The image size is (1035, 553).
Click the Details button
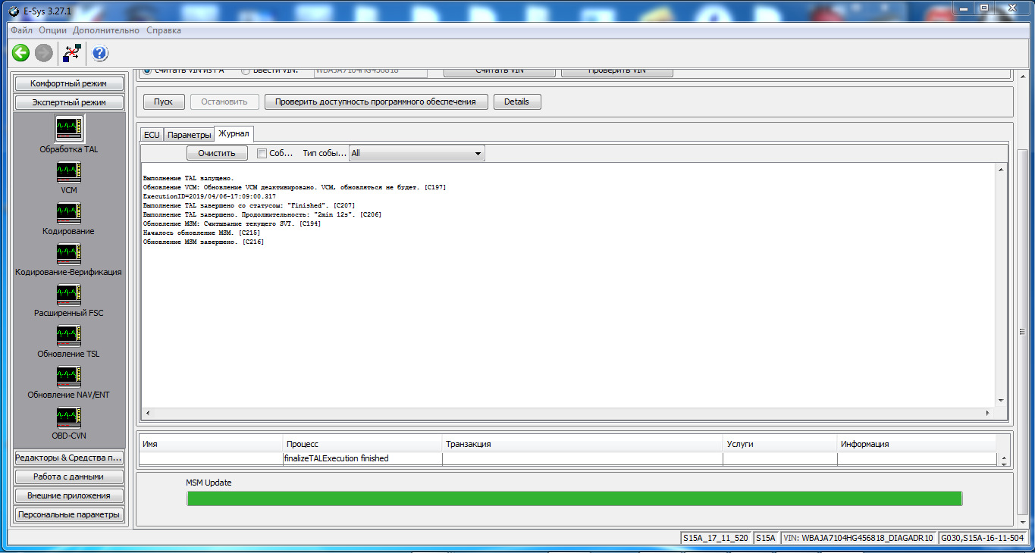[x=517, y=101]
